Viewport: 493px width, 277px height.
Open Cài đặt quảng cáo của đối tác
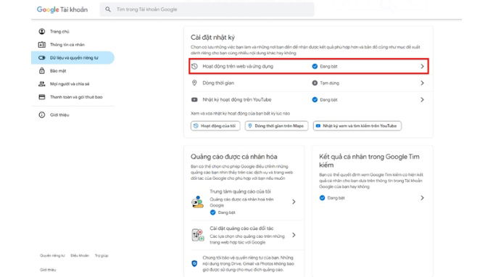click(x=244, y=235)
